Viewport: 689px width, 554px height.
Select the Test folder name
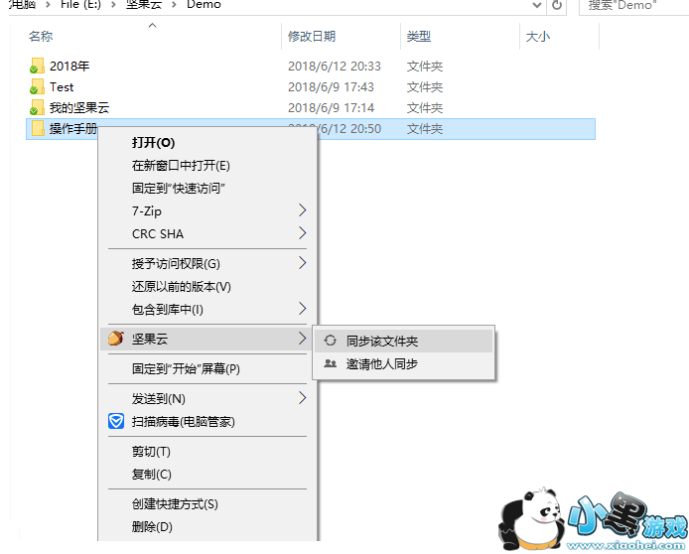[x=62, y=87]
